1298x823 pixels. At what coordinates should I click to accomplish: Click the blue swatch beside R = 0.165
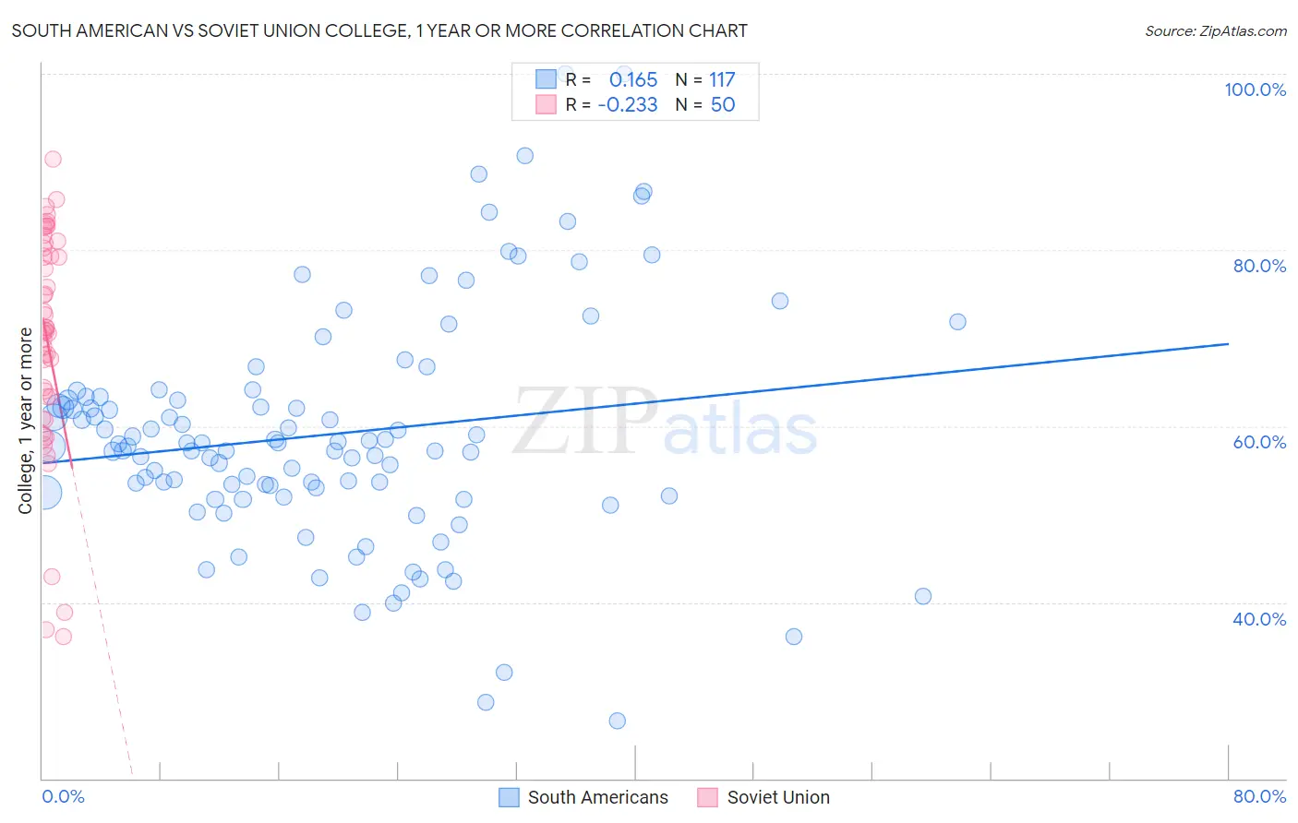(546, 79)
